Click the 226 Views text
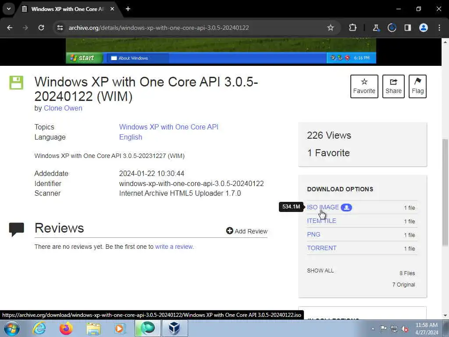 [x=329, y=135]
